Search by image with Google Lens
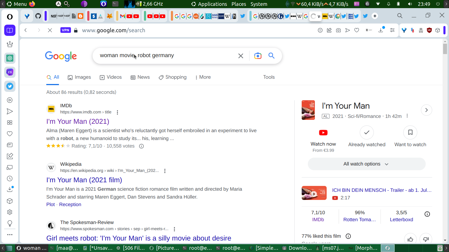 [x=258, y=56]
